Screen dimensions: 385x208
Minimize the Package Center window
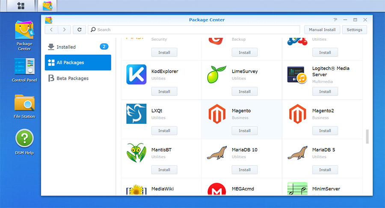(x=345, y=20)
